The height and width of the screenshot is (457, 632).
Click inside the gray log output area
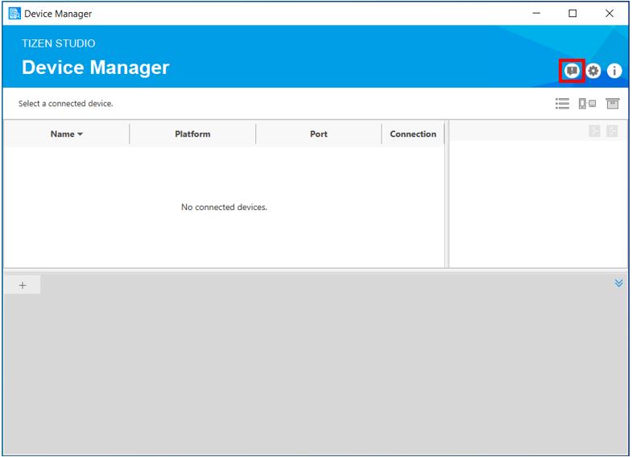coord(316,370)
